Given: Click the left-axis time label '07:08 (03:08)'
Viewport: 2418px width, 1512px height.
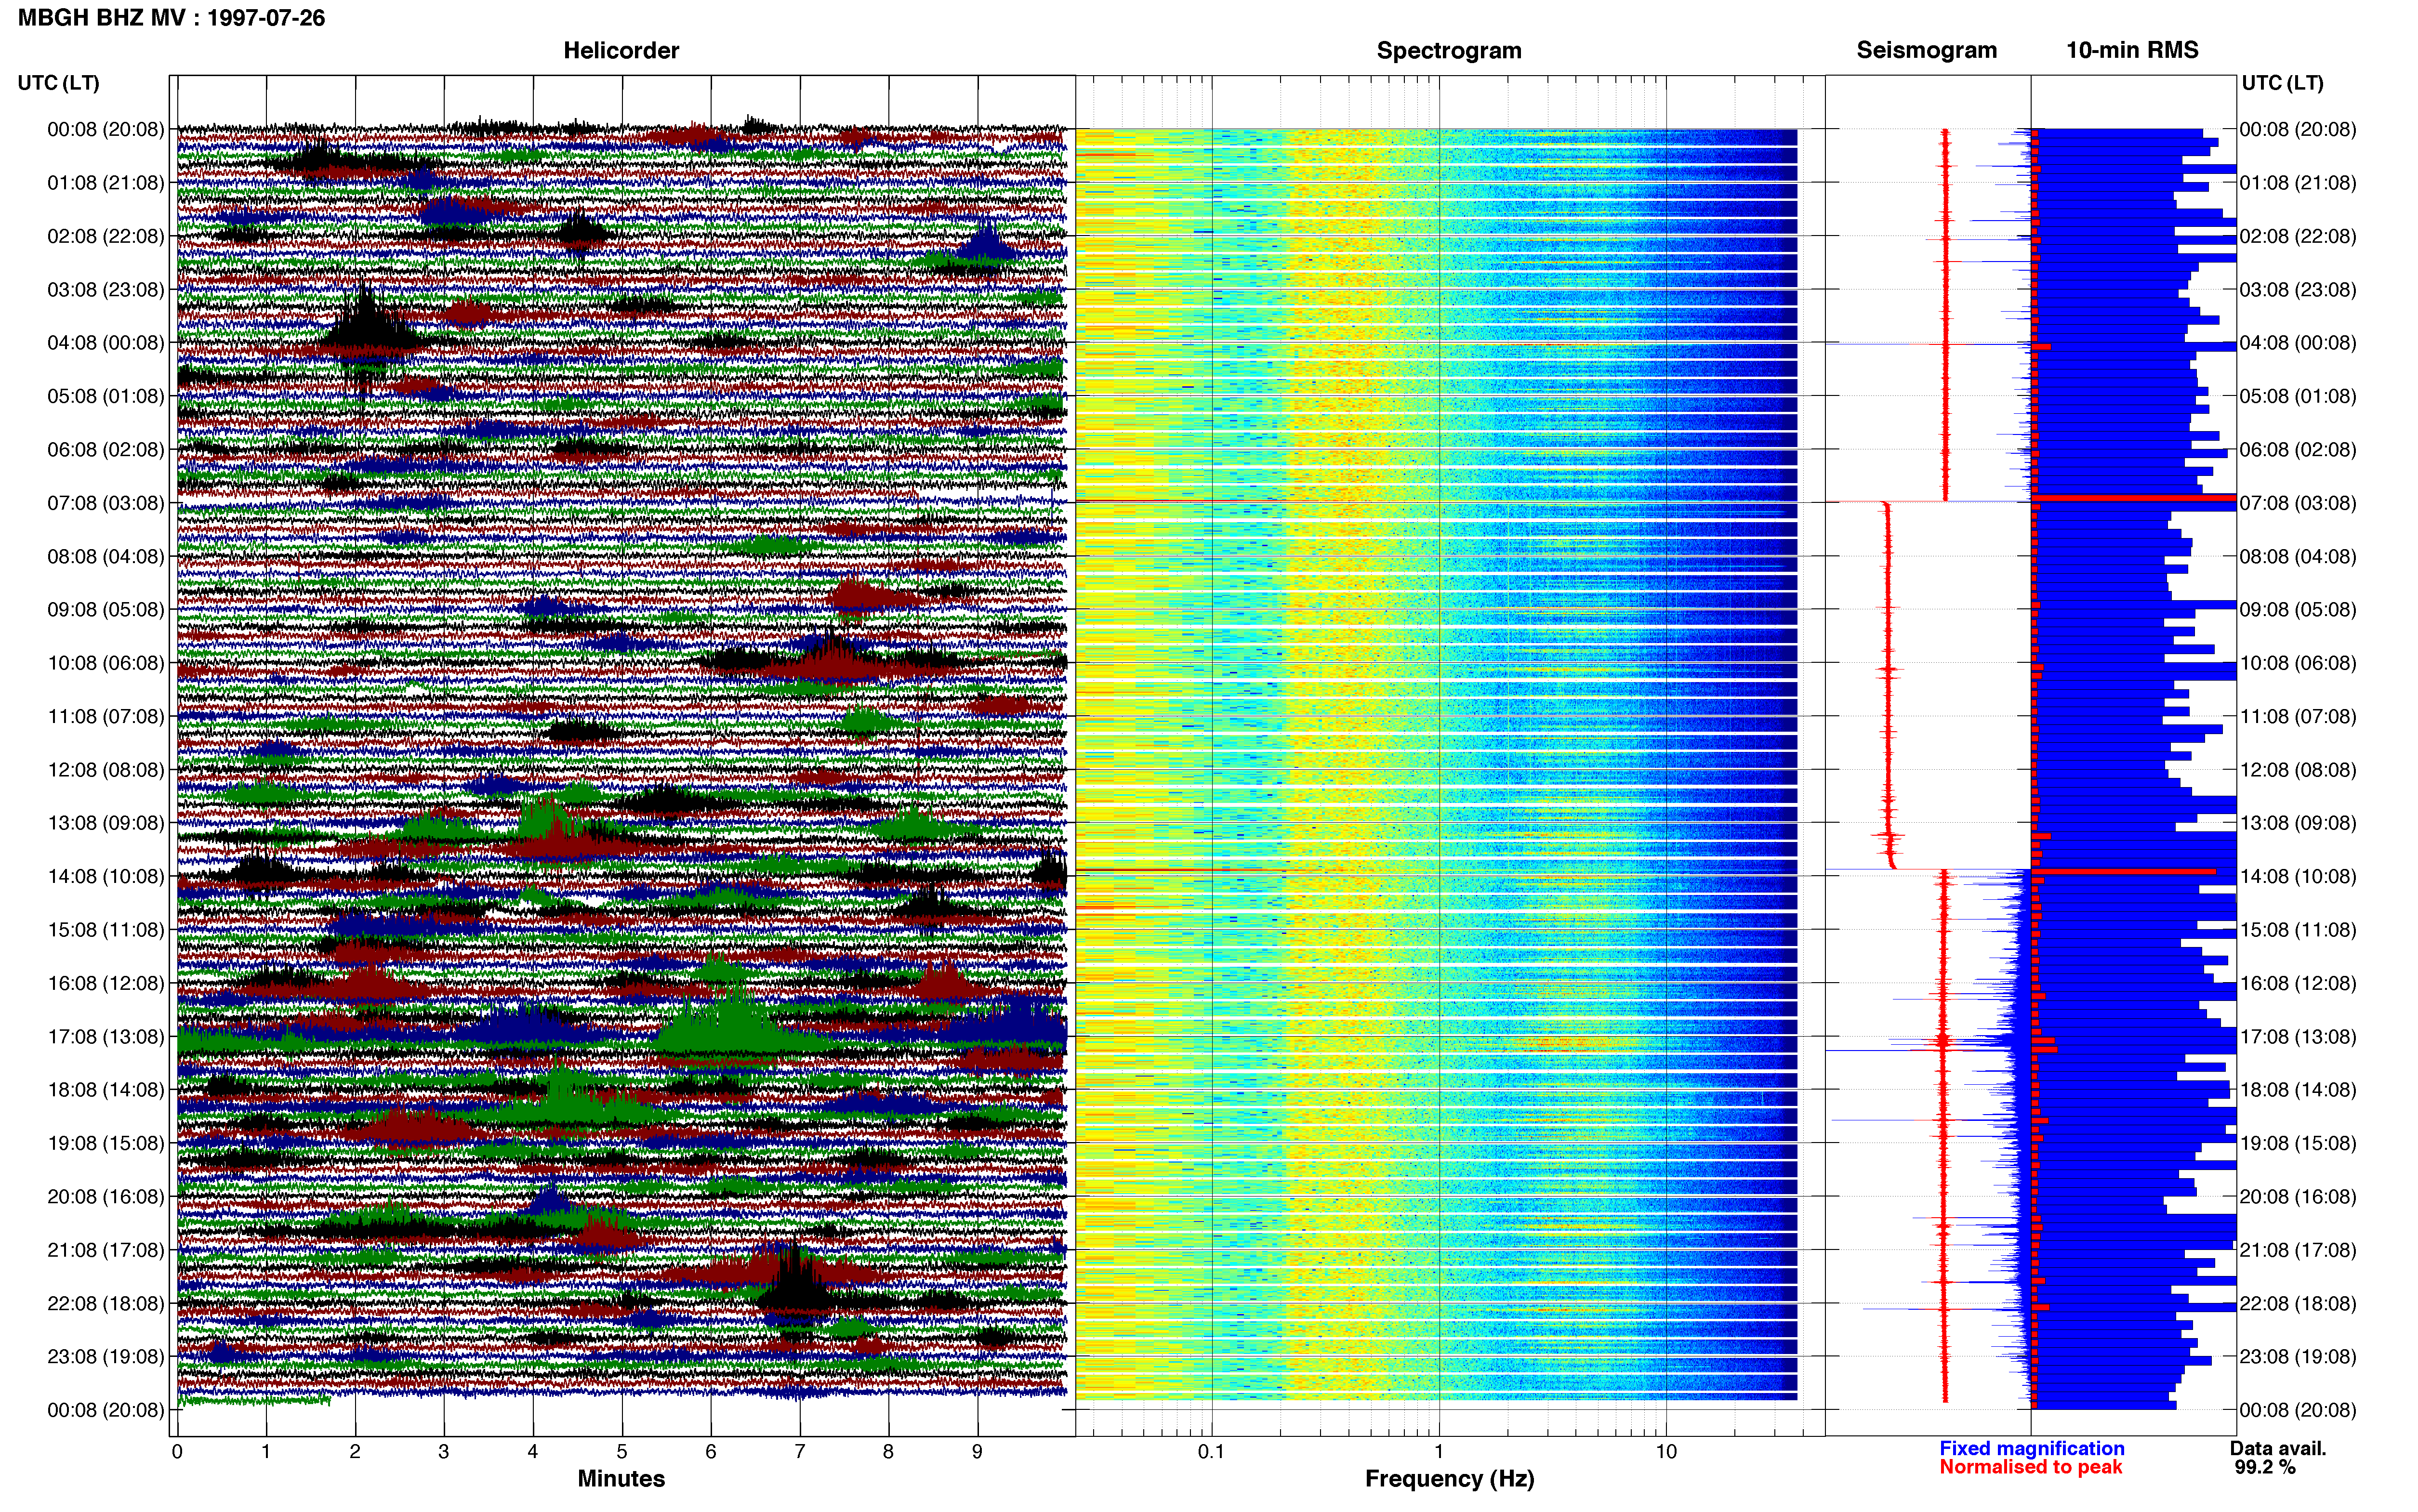Looking at the screenshot, I should pos(106,503).
